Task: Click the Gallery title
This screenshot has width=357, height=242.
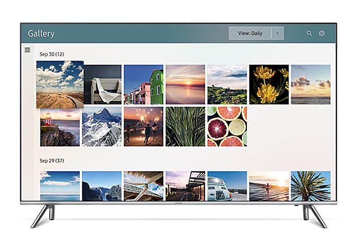Action: click(41, 34)
